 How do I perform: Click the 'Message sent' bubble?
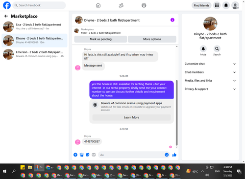(x=93, y=66)
